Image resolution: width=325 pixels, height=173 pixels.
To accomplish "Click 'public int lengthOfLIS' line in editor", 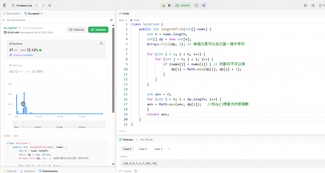I will (175, 29).
